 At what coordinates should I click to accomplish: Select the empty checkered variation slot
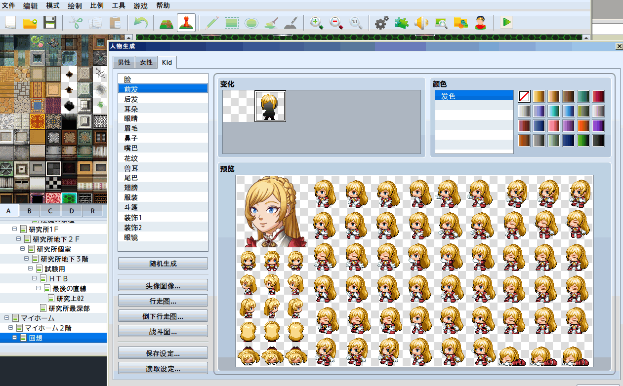(238, 106)
